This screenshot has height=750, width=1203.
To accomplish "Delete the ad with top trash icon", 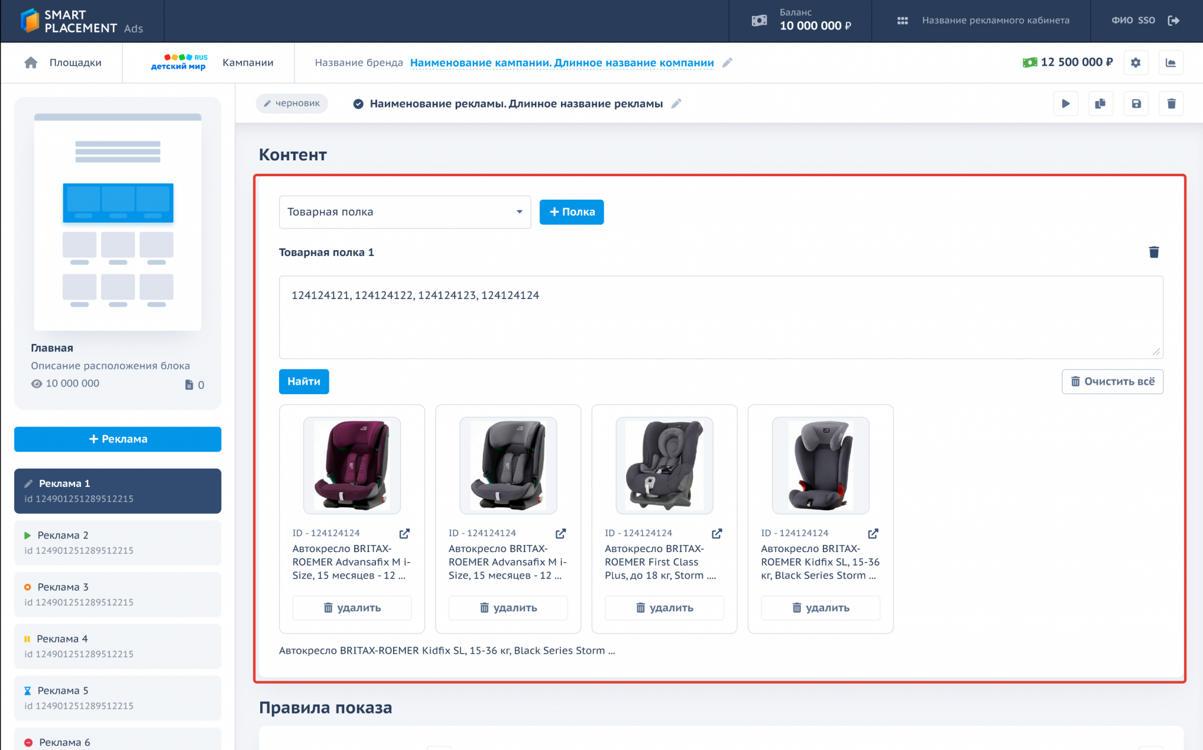I will pos(1171,104).
